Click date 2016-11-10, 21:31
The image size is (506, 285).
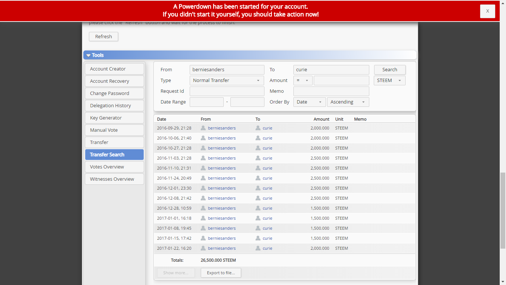click(174, 168)
